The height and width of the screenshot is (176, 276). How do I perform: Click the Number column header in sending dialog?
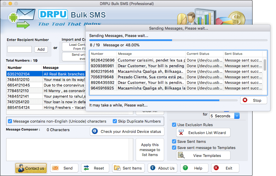103,54
